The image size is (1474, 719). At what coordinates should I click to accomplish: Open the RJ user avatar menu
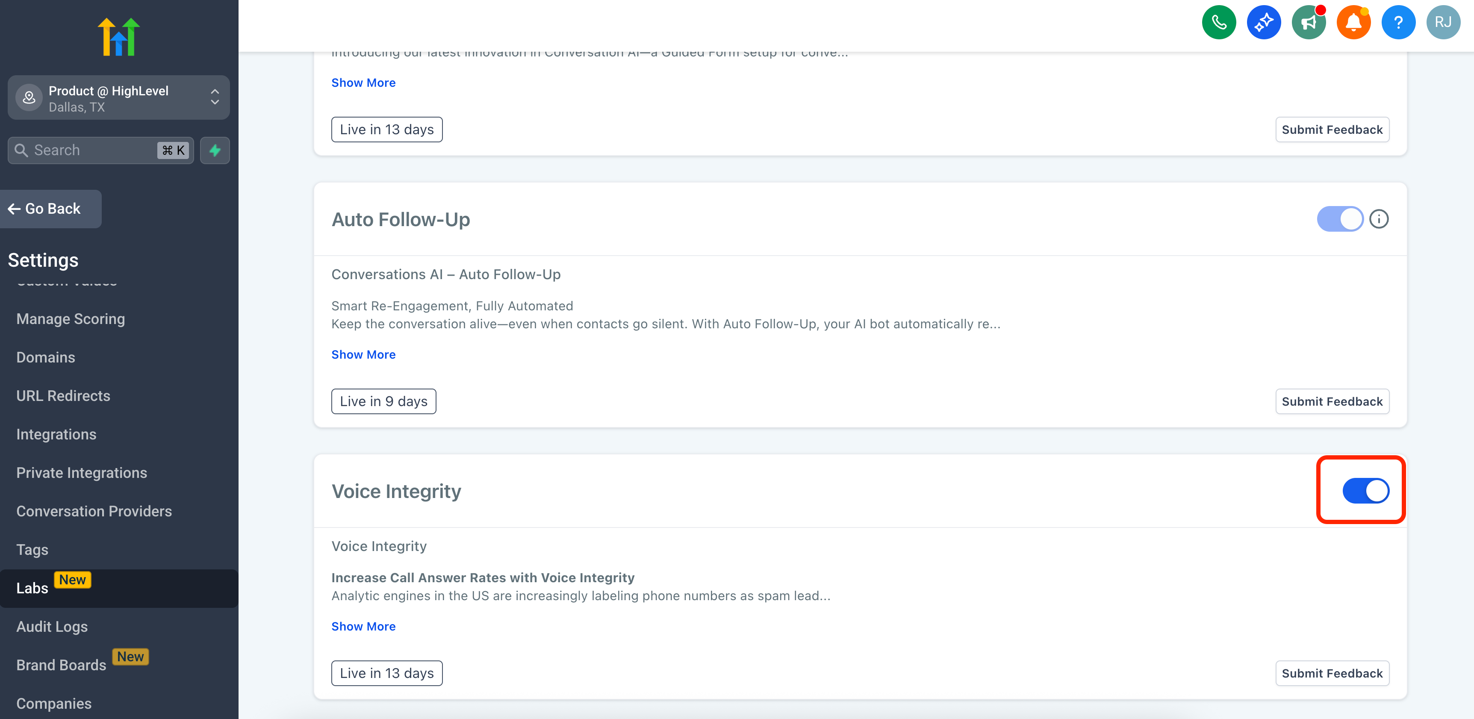coord(1443,22)
